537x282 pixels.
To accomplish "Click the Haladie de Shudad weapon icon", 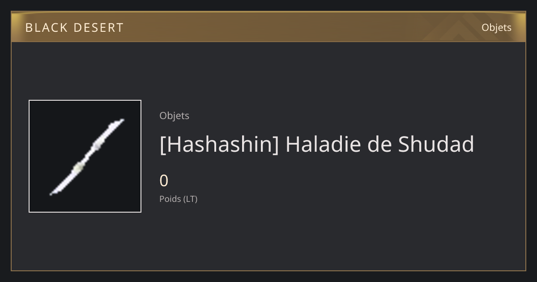I will (x=87, y=157).
